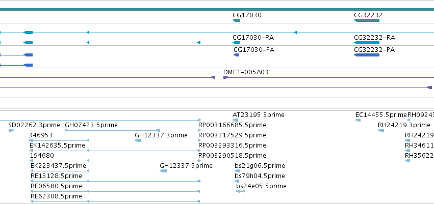Select the RE06580.5prime label

pos(56,186)
